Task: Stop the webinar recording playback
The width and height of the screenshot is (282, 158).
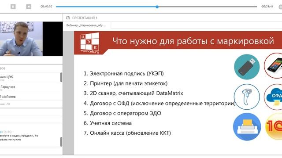Action: pyautogui.click(x=29, y=7)
